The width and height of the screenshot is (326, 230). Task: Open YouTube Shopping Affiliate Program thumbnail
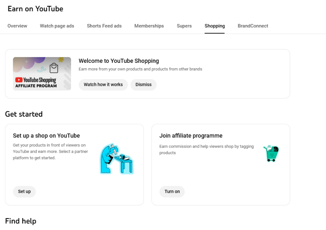(x=42, y=74)
